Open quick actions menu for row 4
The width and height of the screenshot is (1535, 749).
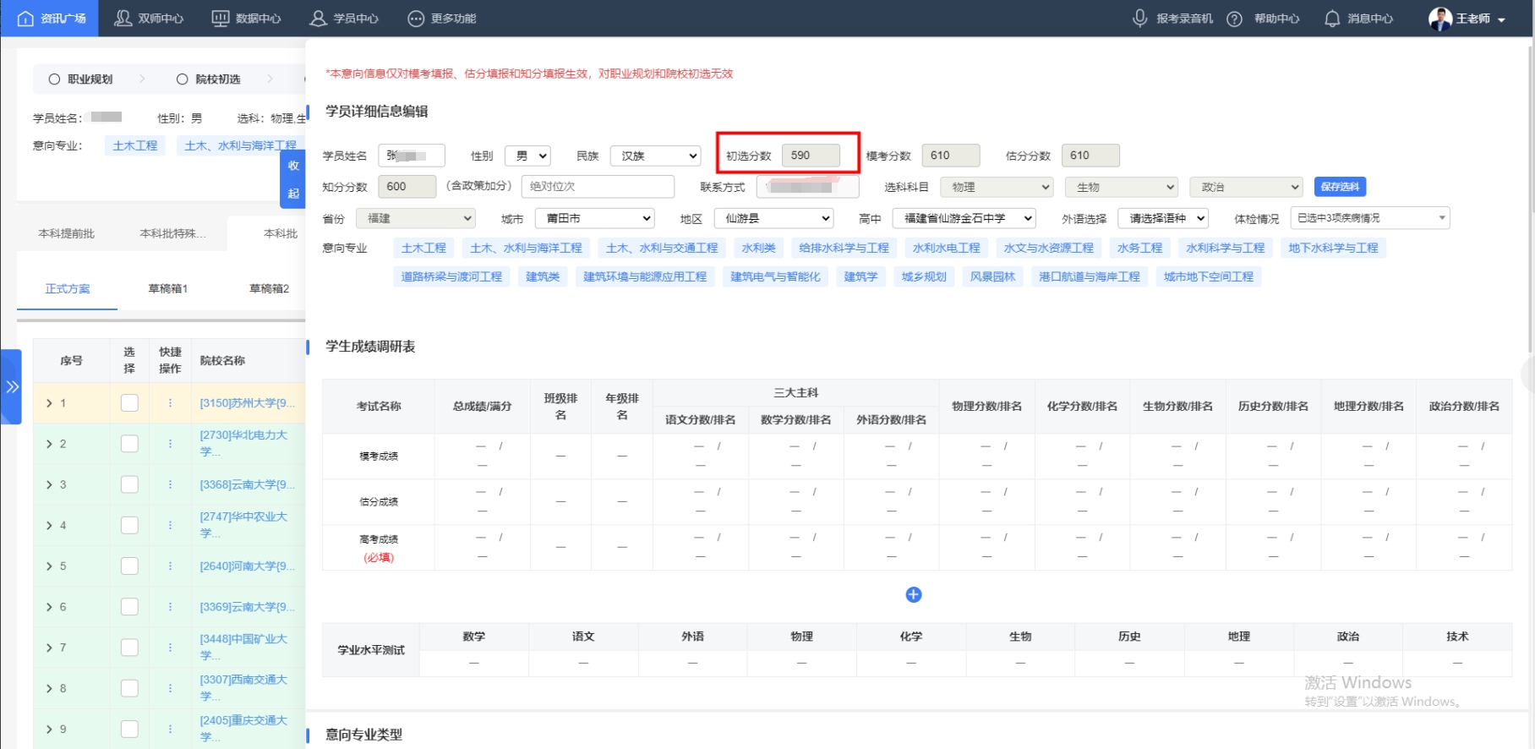coord(170,525)
